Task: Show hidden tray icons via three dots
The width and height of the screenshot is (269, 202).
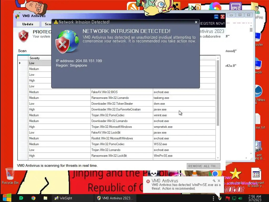Action: (x=213, y=198)
